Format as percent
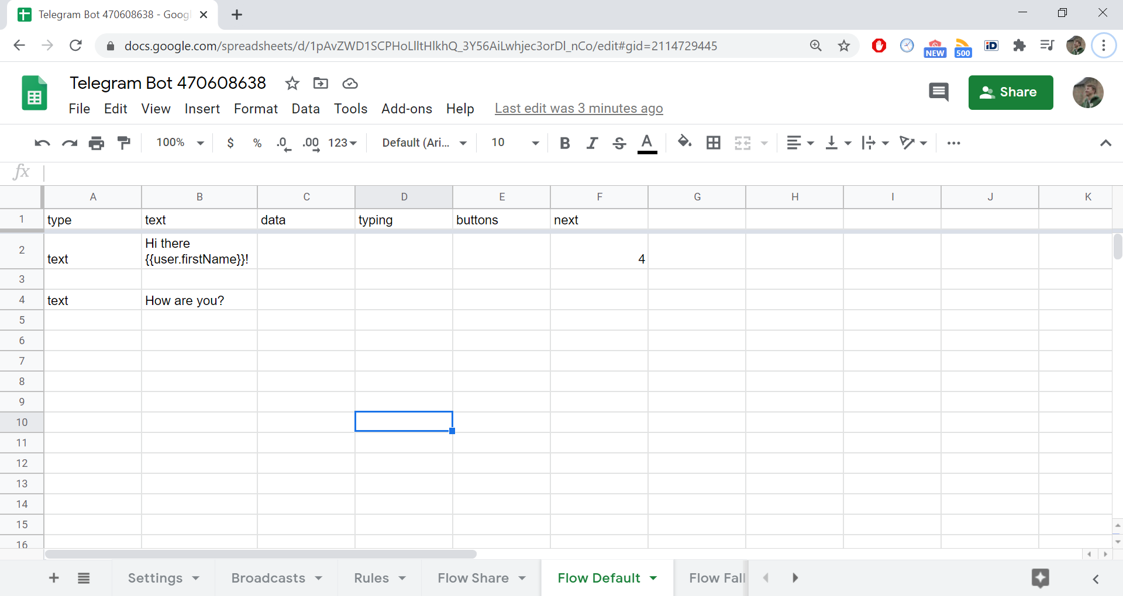Image resolution: width=1123 pixels, height=596 pixels. click(257, 143)
